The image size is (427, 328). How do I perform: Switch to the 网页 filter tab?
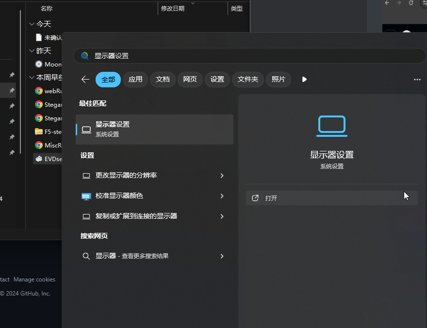pyautogui.click(x=190, y=80)
